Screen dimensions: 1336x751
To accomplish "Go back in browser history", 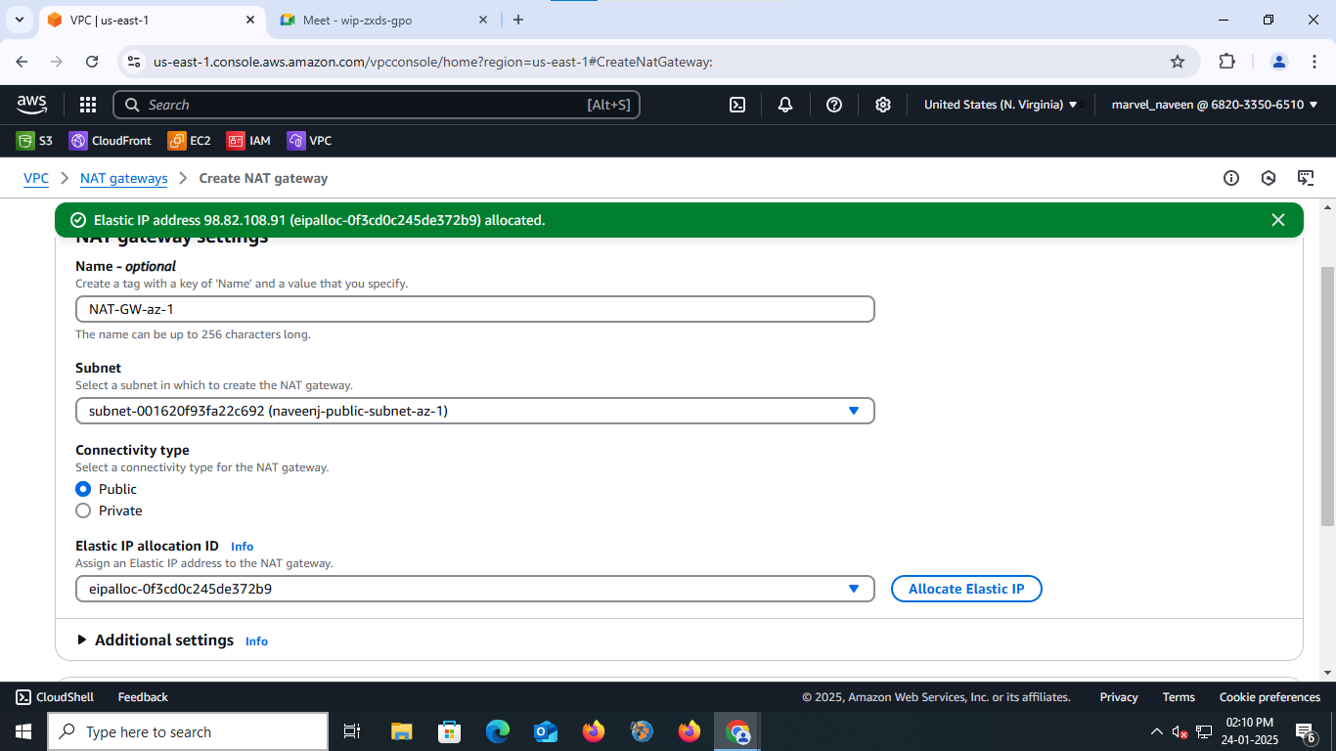I will click(22, 62).
